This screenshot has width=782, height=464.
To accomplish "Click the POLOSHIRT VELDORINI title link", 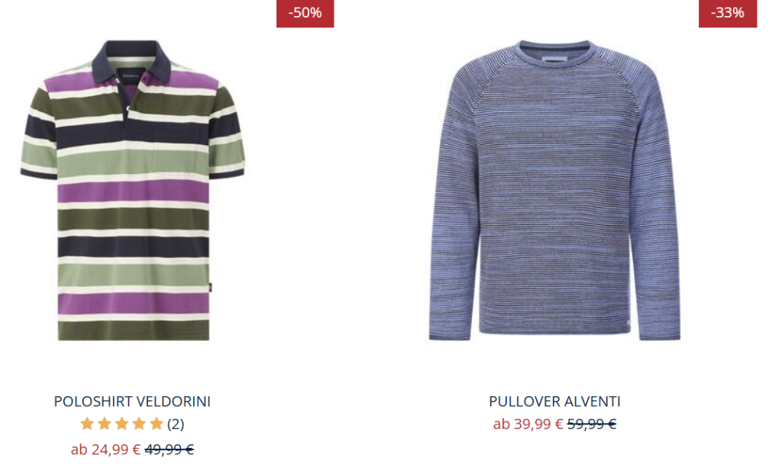I will point(132,401).
